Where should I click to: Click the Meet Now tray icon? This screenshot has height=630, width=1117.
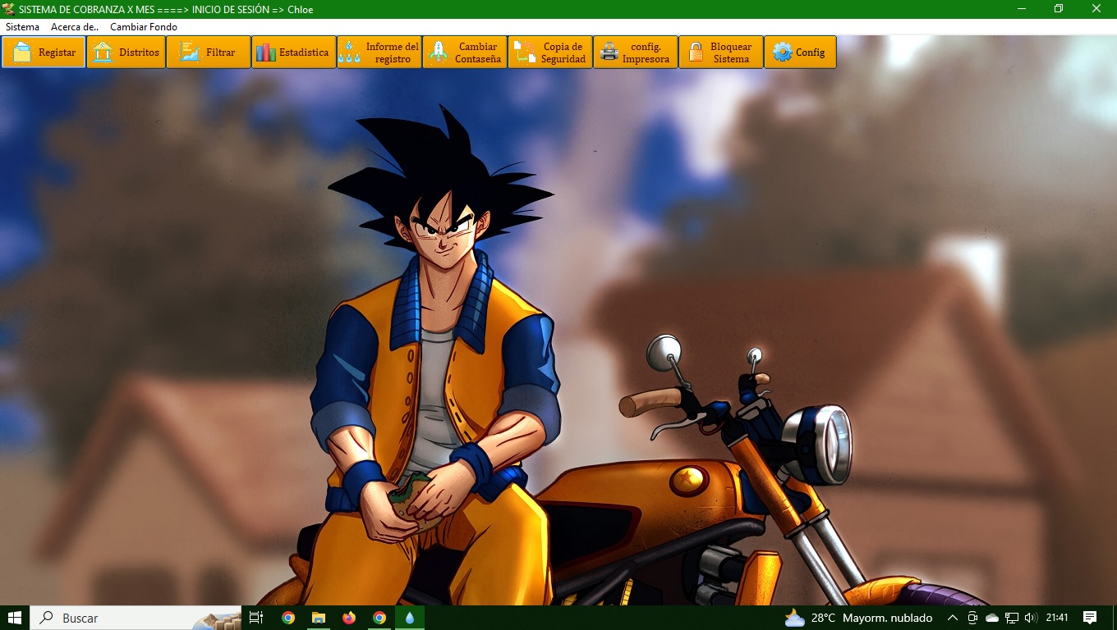972,618
